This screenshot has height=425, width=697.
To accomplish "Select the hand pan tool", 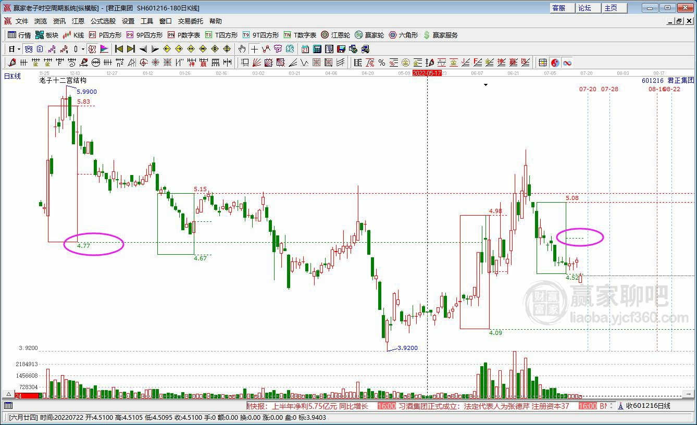I will 242,49.
